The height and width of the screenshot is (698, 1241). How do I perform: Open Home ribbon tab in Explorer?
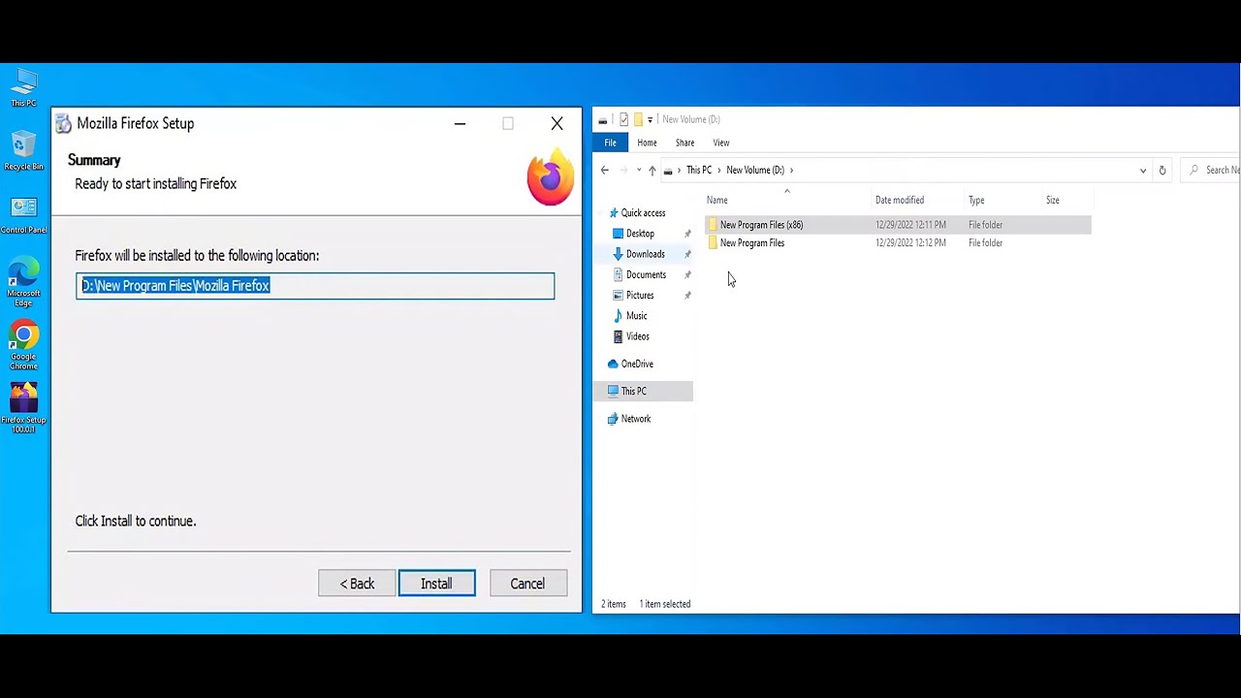tap(647, 143)
